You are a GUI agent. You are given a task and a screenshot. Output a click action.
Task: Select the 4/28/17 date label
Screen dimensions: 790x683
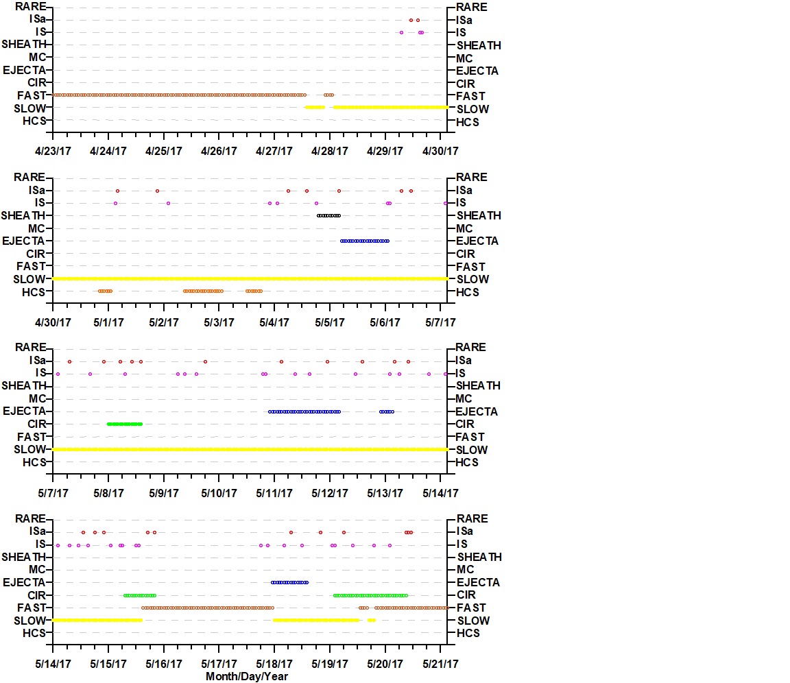(x=329, y=151)
